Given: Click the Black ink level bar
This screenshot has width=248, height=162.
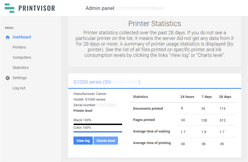Looking at the screenshot, I should coord(98,124).
